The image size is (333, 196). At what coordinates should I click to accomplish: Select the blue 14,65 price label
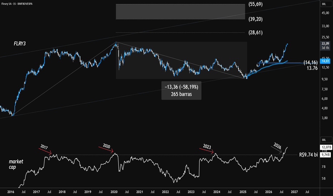[325, 61]
